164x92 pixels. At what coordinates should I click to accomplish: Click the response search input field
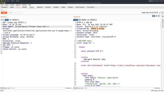click(118, 88)
